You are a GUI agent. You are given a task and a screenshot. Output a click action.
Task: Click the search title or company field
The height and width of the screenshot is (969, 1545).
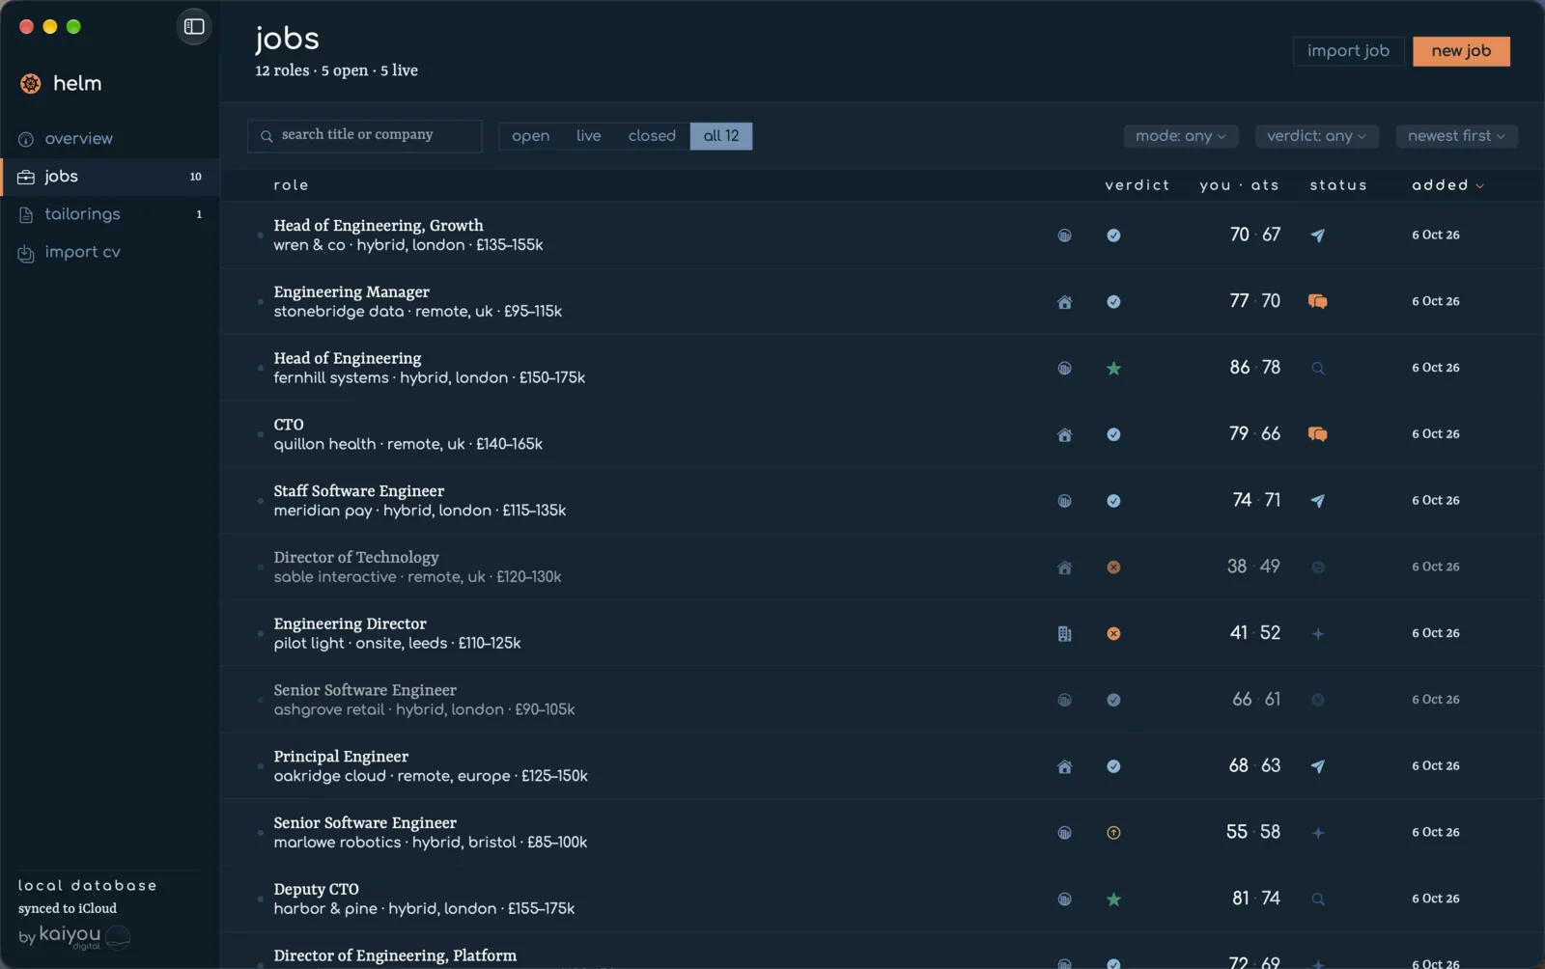[365, 136]
